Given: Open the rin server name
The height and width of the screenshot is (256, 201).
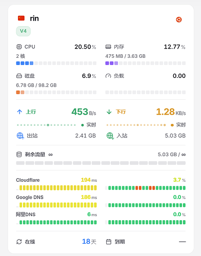Looking at the screenshot, I should point(34,18).
